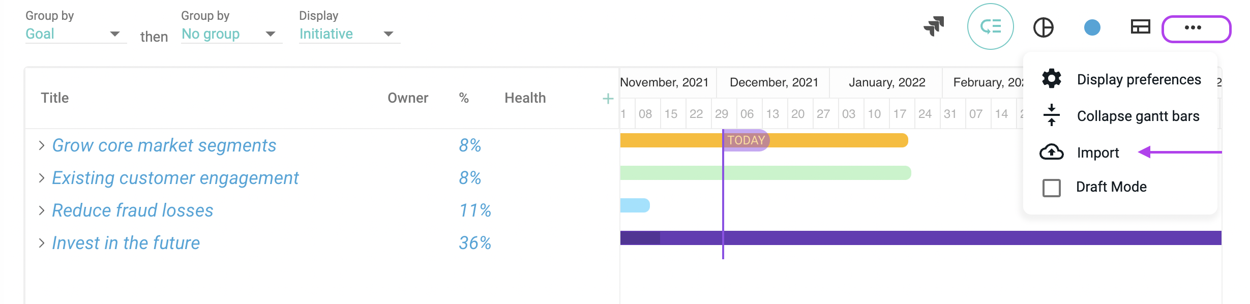Open the No group dropdown
This screenshot has height=304, width=1250.
(231, 34)
